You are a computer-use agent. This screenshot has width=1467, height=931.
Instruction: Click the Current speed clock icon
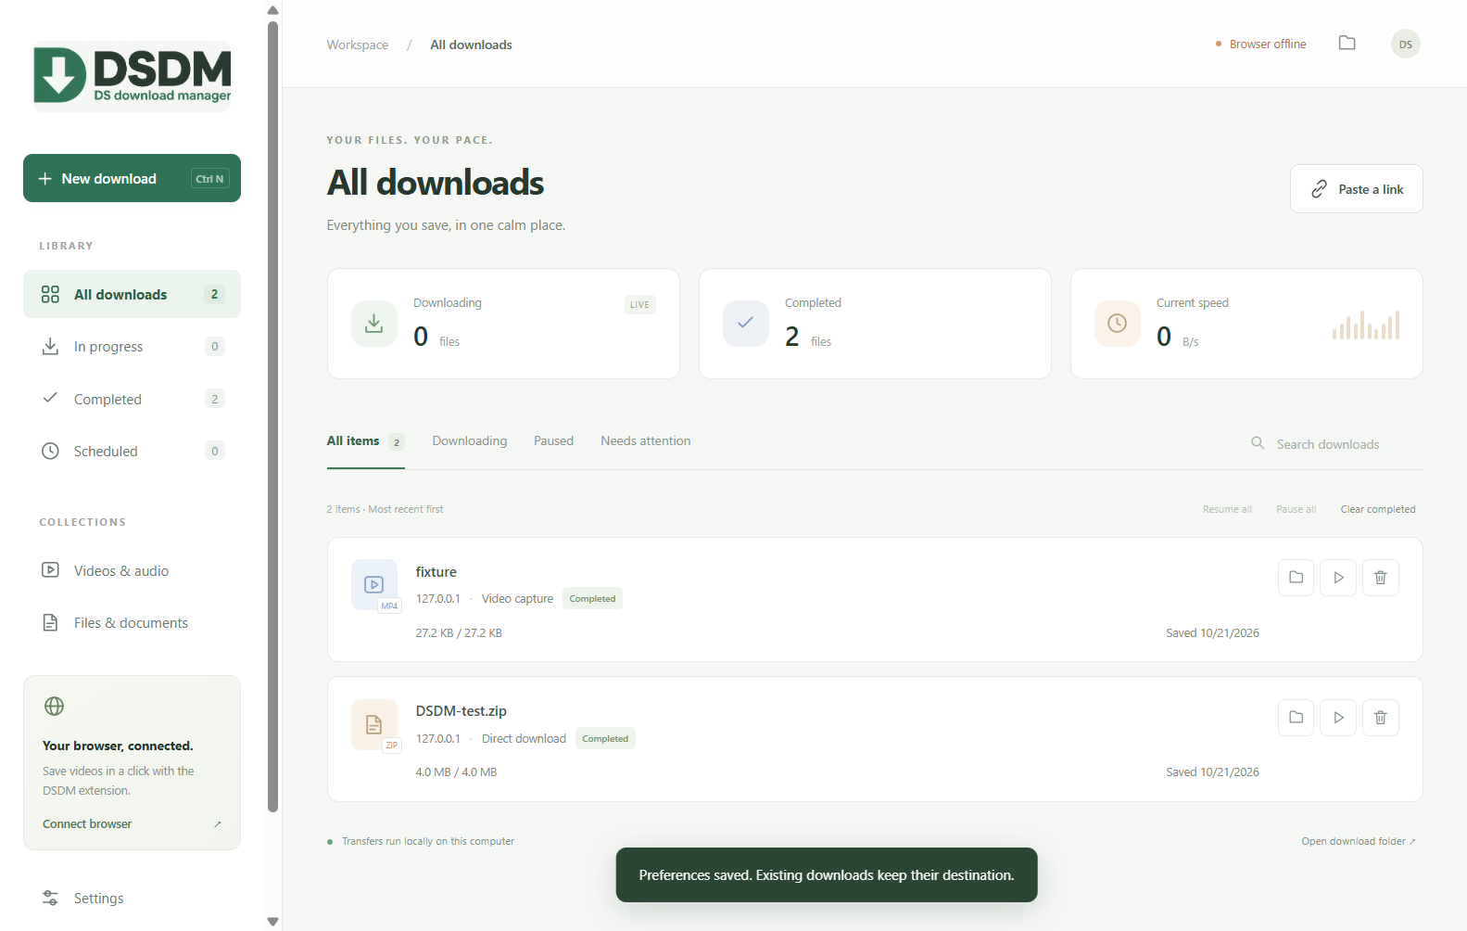pos(1118,324)
